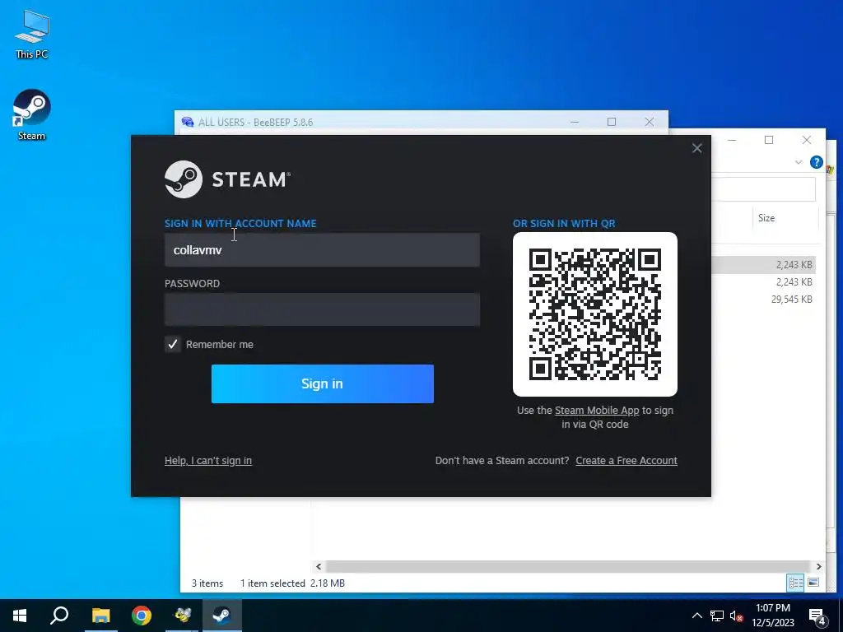Viewport: 843px width, 632px height.
Task: Click the BeeBEEP title bar app icon
Action: coord(188,122)
